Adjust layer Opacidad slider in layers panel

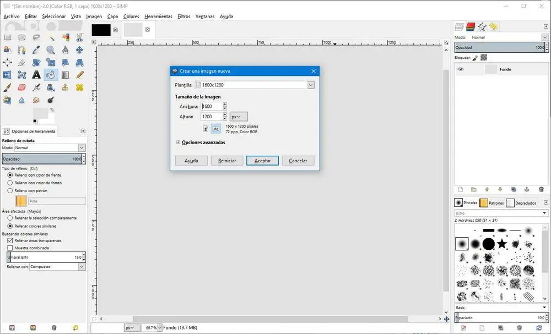pyautogui.click(x=499, y=47)
